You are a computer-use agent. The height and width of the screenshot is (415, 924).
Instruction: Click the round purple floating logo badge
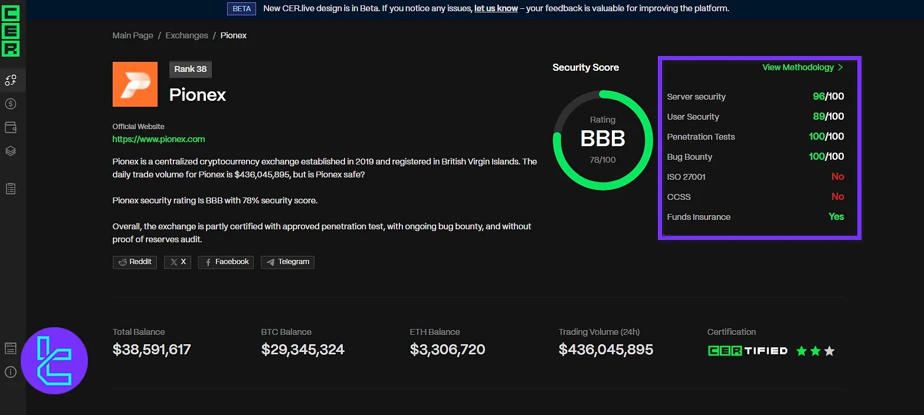coord(54,361)
